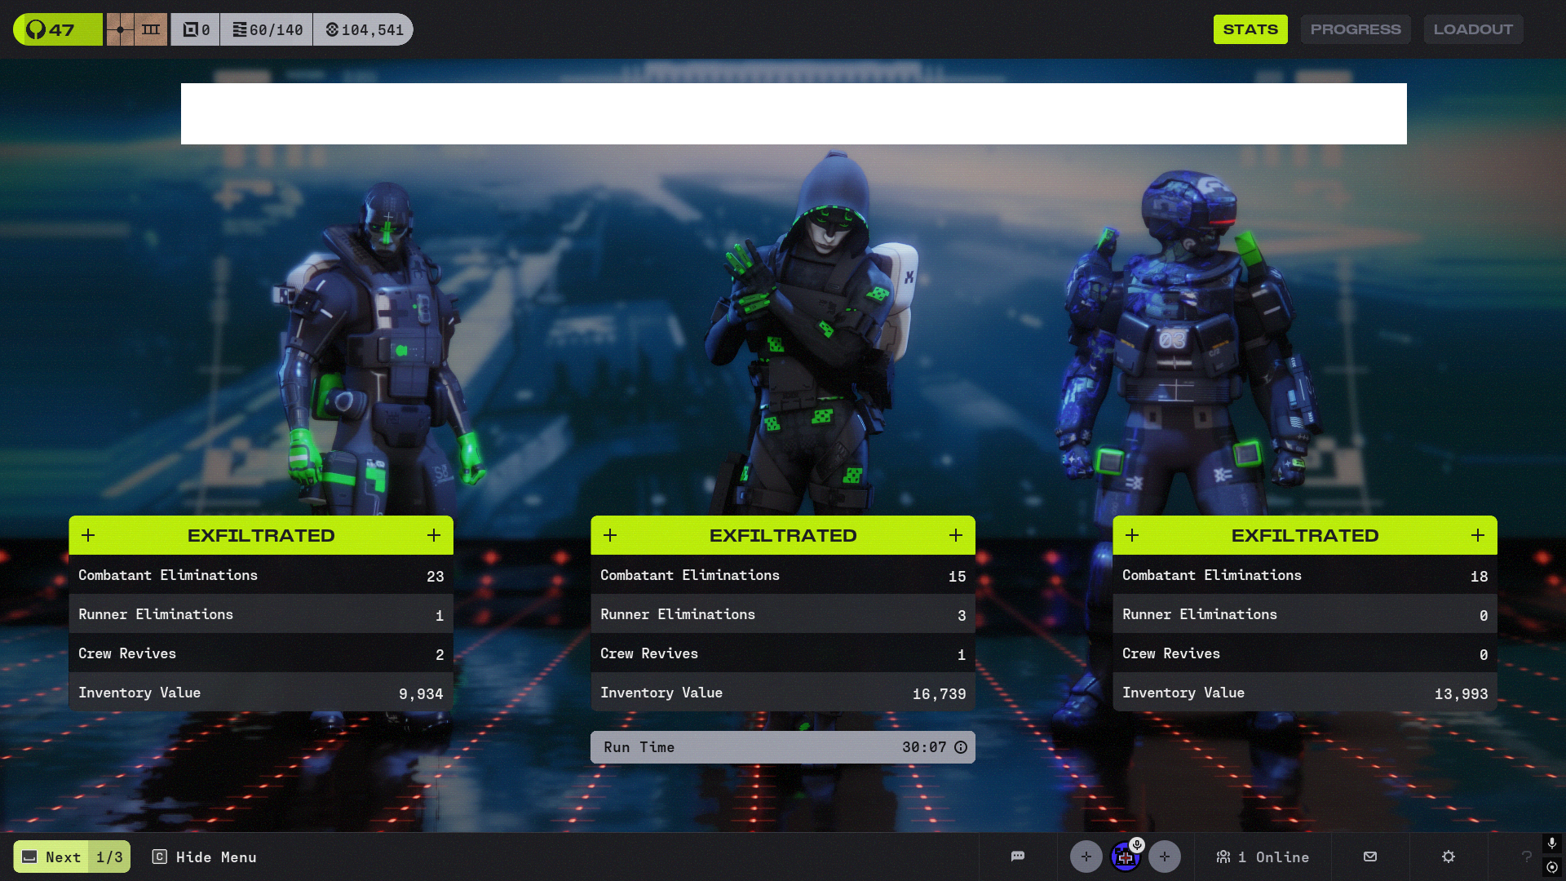Expand right runner's EXFILTRATED right plus

click(1477, 535)
